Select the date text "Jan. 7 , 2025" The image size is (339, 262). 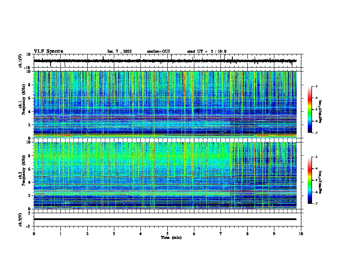point(119,51)
